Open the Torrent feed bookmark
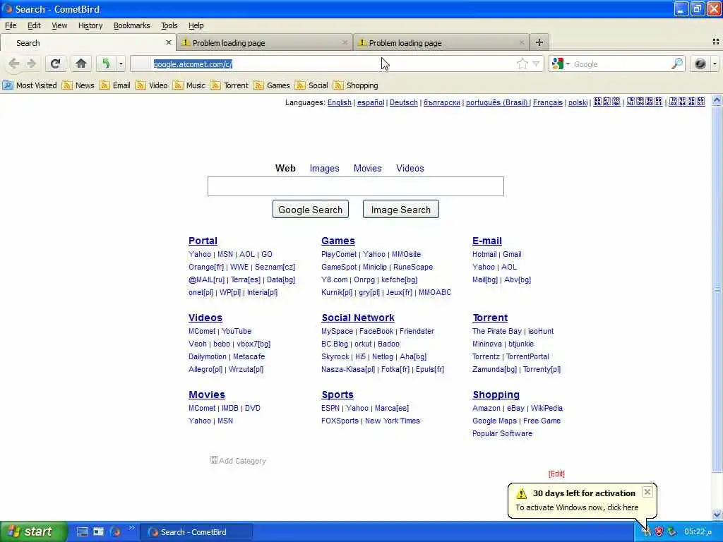 (x=229, y=85)
